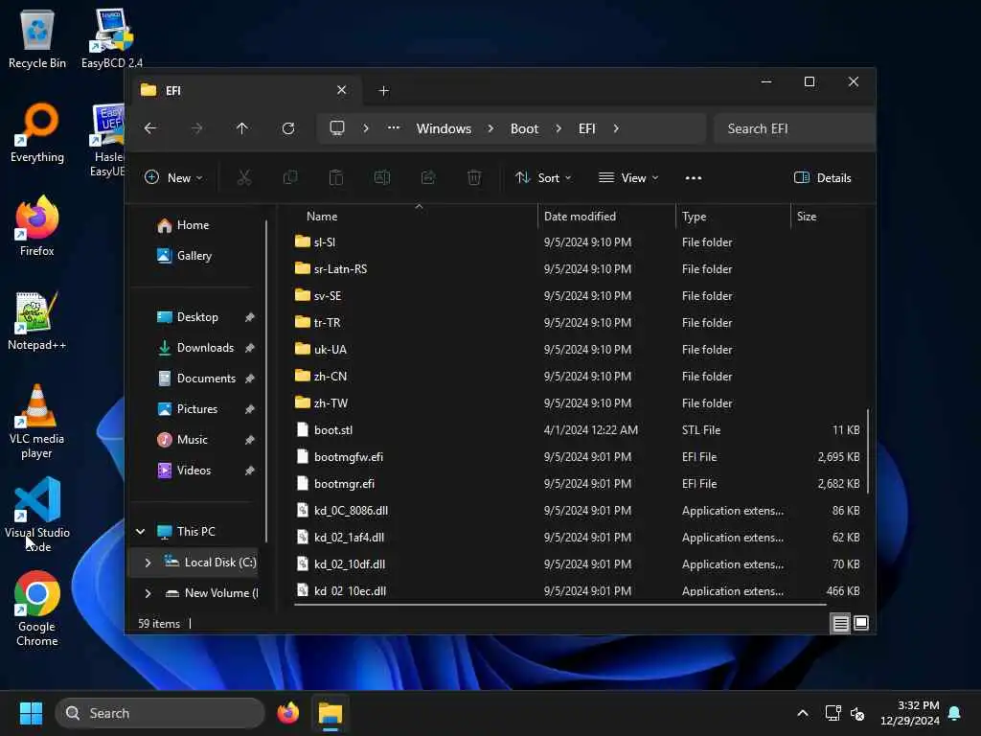The width and height of the screenshot is (981, 736).
Task: Switch to details list view icon in status bar
Action: (840, 623)
